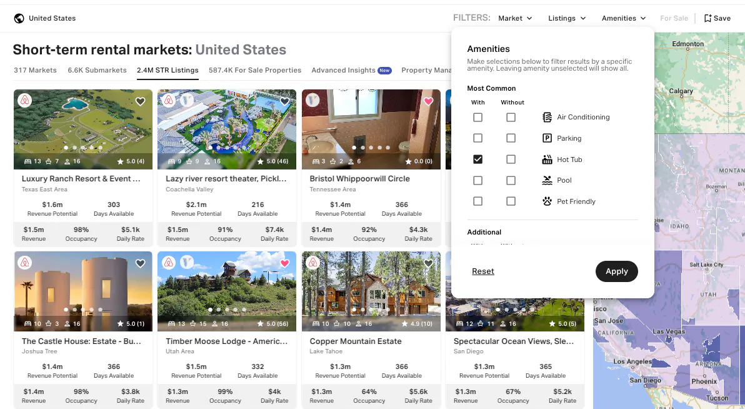Screen dimensions: 745x409
Task: Select the 2.4M STR Listings tab
Action: pyautogui.click(x=167, y=70)
